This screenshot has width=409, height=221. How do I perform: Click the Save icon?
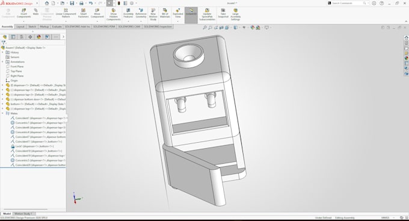72,3
